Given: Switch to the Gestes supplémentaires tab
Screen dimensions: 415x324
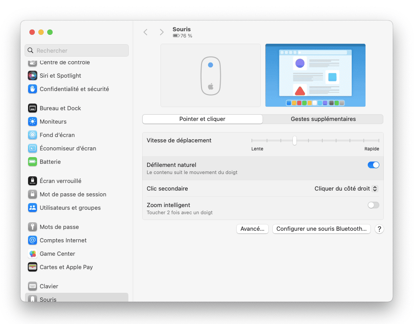Looking at the screenshot, I should [323, 119].
